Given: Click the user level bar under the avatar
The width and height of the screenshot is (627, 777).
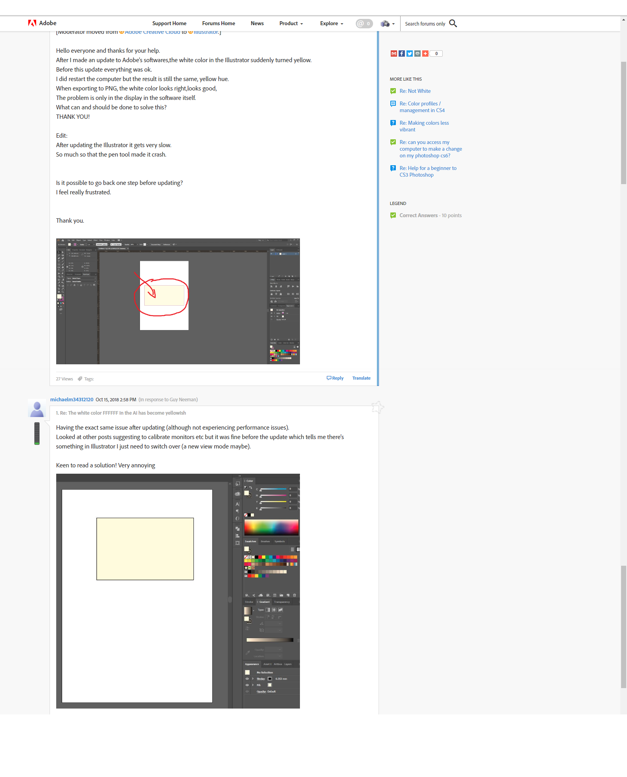Looking at the screenshot, I should coord(37,434).
